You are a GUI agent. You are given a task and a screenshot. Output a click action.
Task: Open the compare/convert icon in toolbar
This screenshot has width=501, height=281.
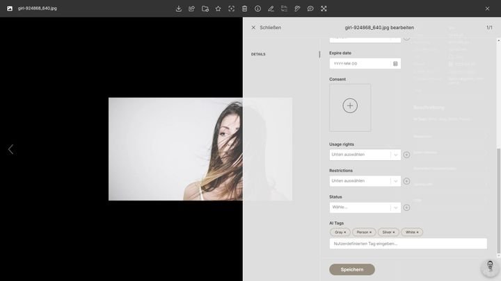(x=284, y=8)
